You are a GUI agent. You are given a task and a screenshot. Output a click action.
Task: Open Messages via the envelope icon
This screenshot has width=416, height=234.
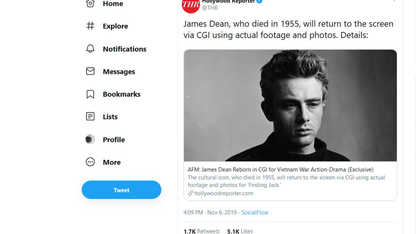click(90, 71)
